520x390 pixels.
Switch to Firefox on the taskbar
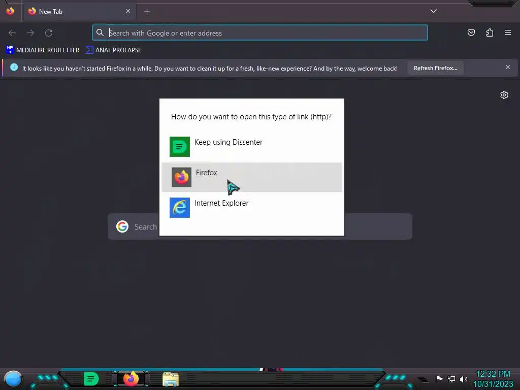click(x=131, y=379)
